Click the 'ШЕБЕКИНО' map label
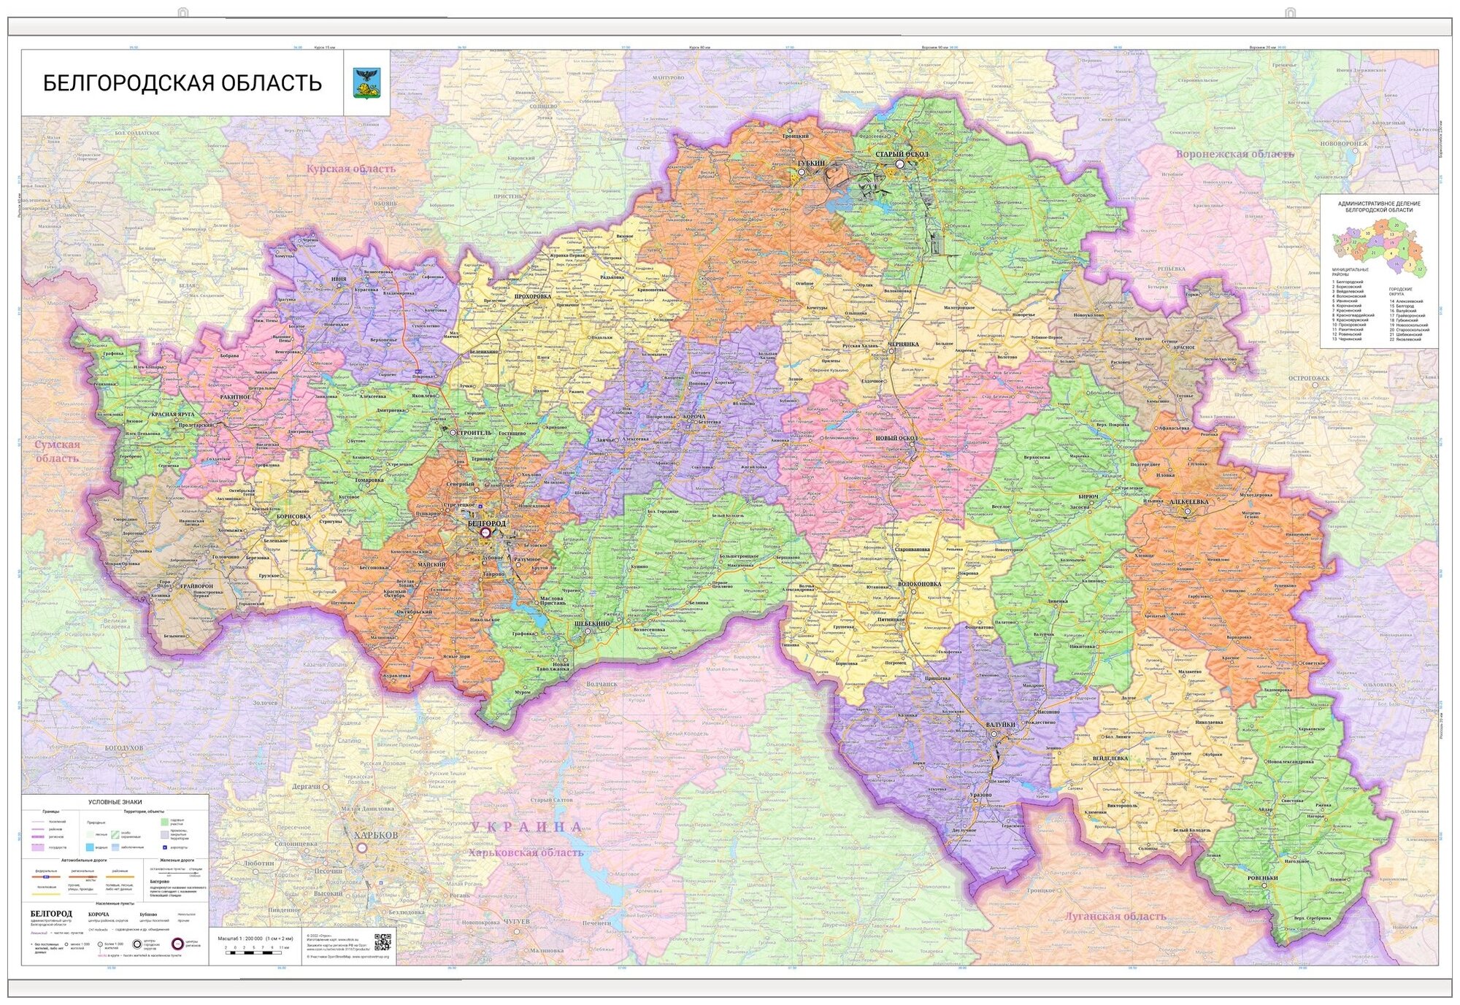 coord(592,624)
